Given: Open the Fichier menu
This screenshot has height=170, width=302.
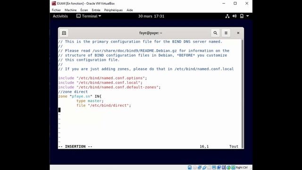Looking at the screenshot, I should tap(56, 10).
